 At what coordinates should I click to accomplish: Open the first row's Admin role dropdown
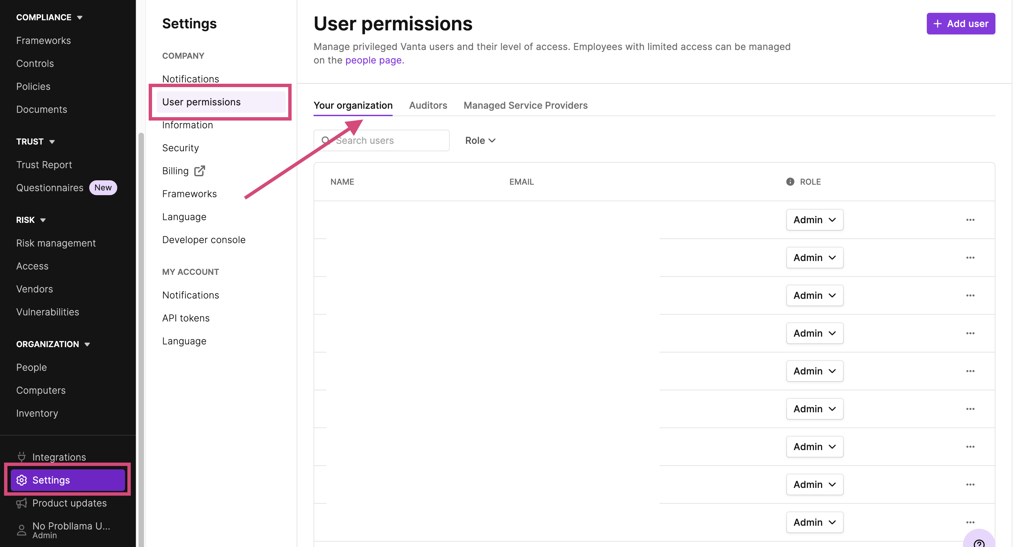click(814, 220)
